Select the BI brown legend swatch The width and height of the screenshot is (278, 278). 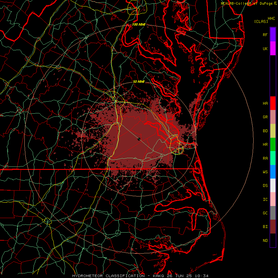pyautogui.click(x=273, y=227)
